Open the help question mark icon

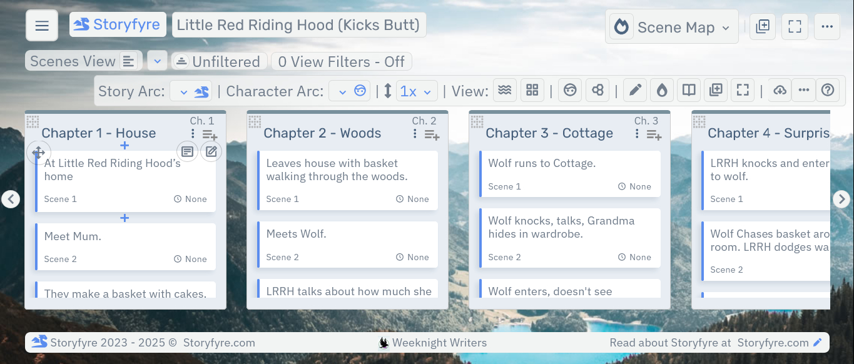pos(828,91)
